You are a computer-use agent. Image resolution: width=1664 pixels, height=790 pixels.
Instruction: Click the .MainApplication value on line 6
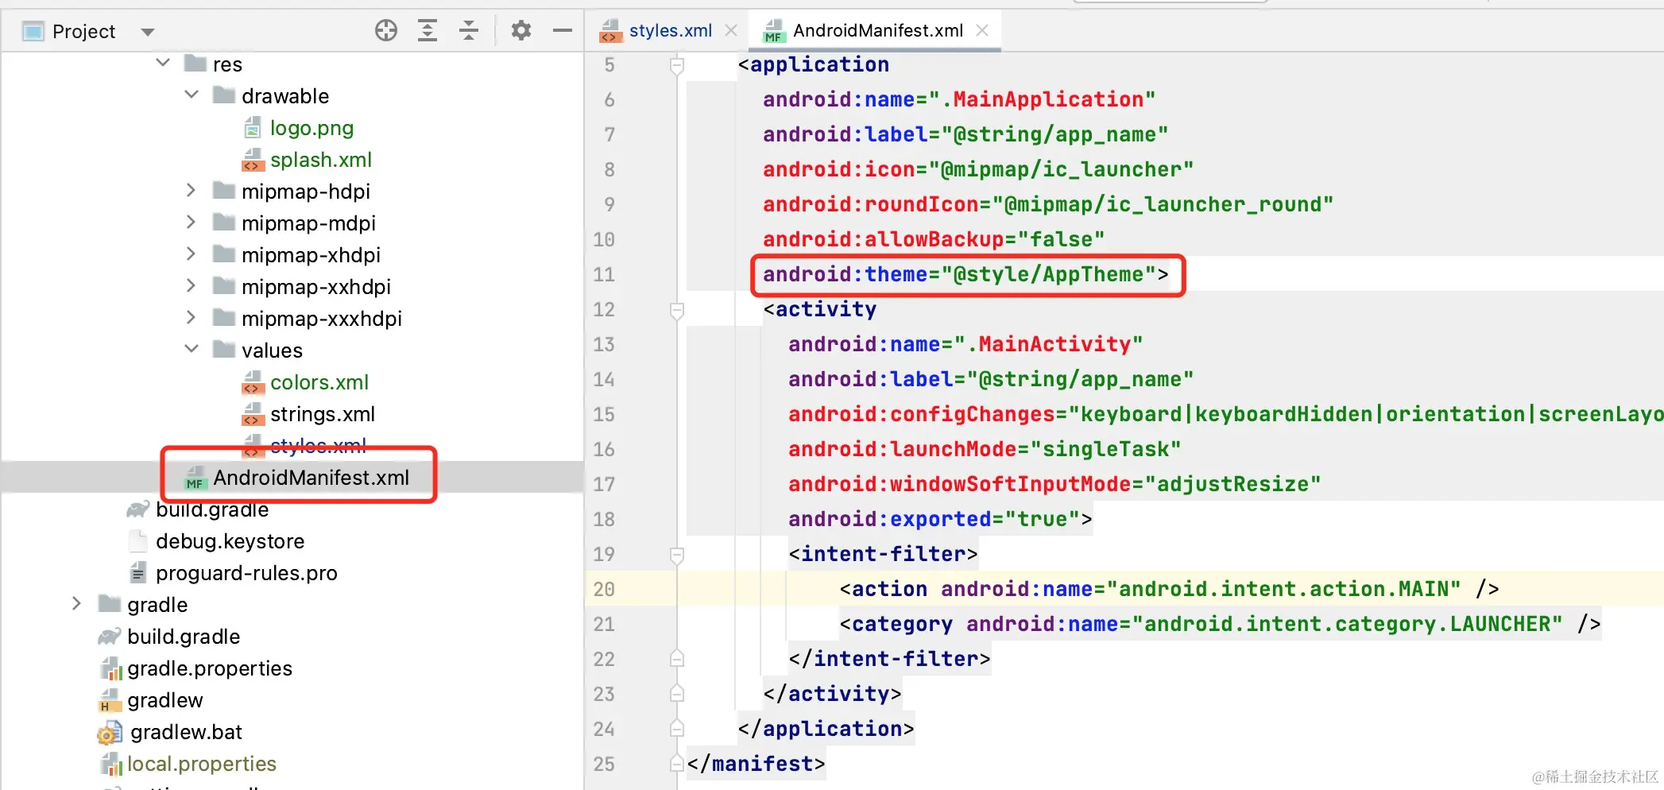[x=1049, y=99]
